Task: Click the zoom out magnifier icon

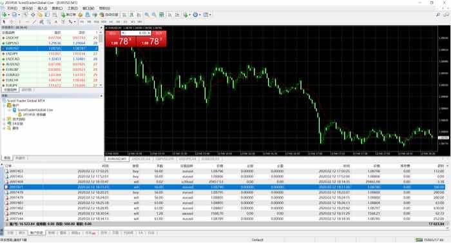Action: [154, 15]
